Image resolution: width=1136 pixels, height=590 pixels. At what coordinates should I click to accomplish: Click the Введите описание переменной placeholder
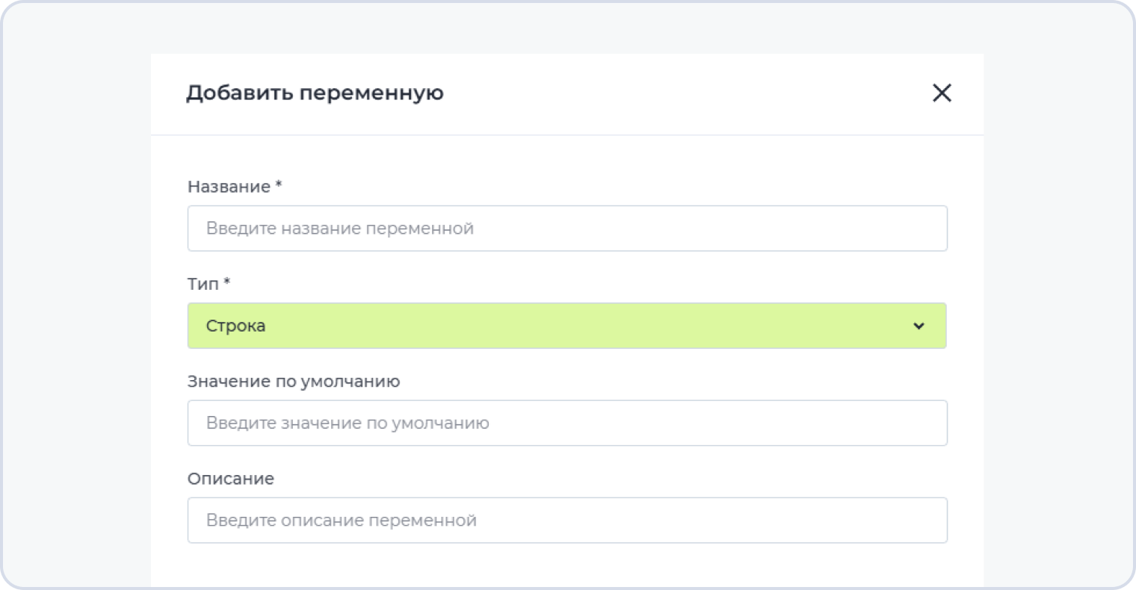coord(342,521)
